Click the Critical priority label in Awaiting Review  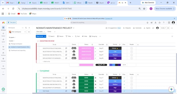pyautogui.click(x=115, y=48)
